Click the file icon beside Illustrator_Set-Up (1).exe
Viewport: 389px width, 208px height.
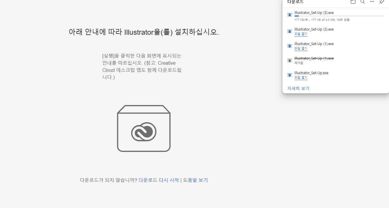[x=289, y=46]
